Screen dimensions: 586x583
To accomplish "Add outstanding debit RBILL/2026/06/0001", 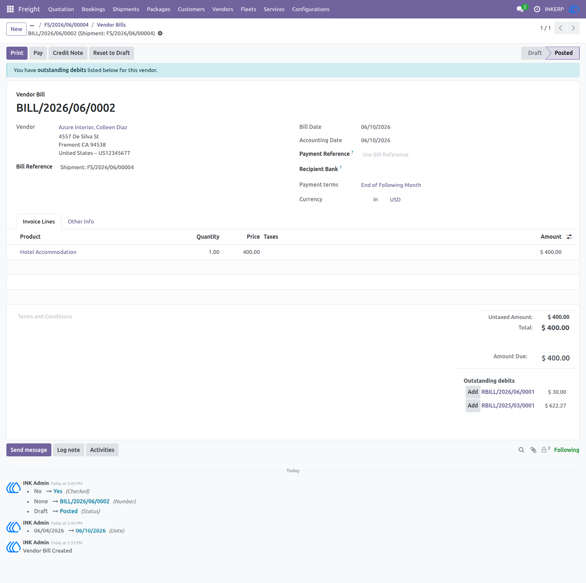I will 472,392.
